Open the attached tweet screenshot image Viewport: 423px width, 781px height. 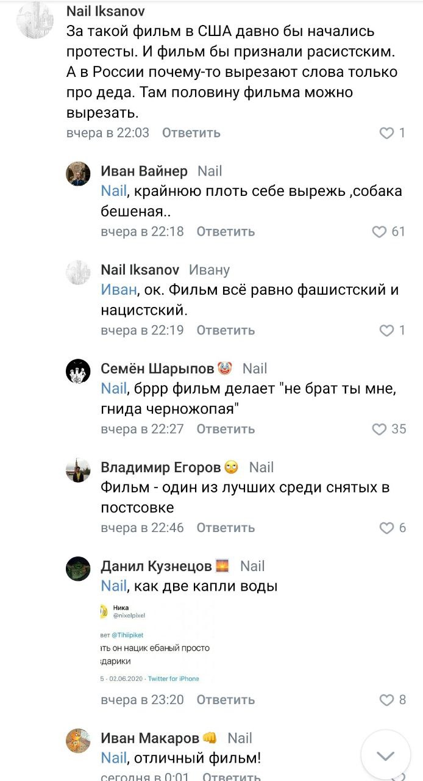coord(160,641)
